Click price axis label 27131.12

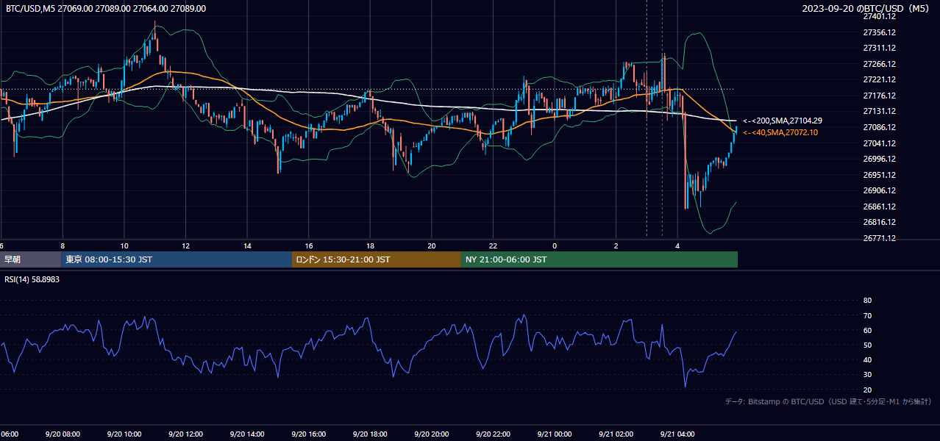point(879,111)
